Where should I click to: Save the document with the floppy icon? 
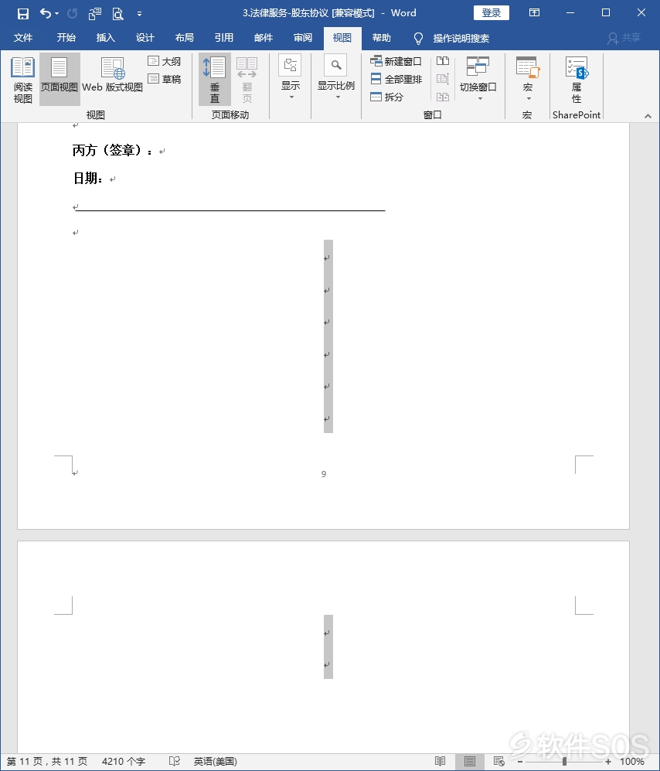point(22,13)
